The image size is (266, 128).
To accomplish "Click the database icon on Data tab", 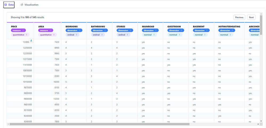I will pos(6,5).
